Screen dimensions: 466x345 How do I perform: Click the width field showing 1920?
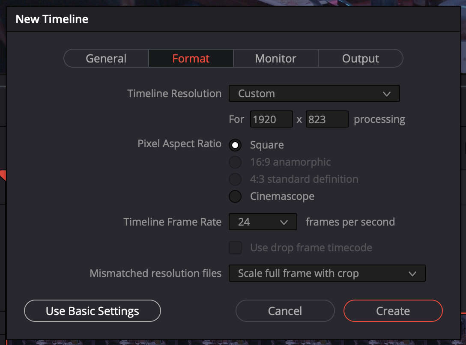click(x=271, y=119)
